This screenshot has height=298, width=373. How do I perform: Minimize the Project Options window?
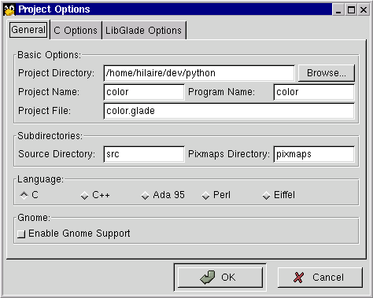pos(338,10)
